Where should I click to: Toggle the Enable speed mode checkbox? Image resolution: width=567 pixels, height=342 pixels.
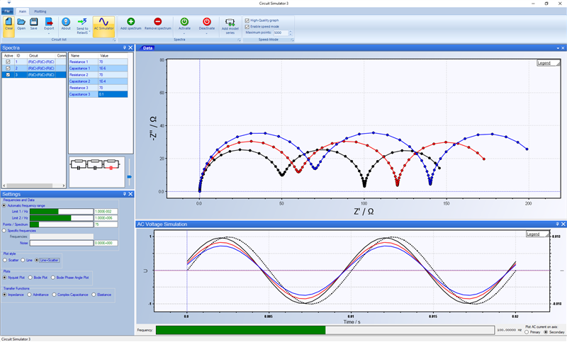point(247,27)
